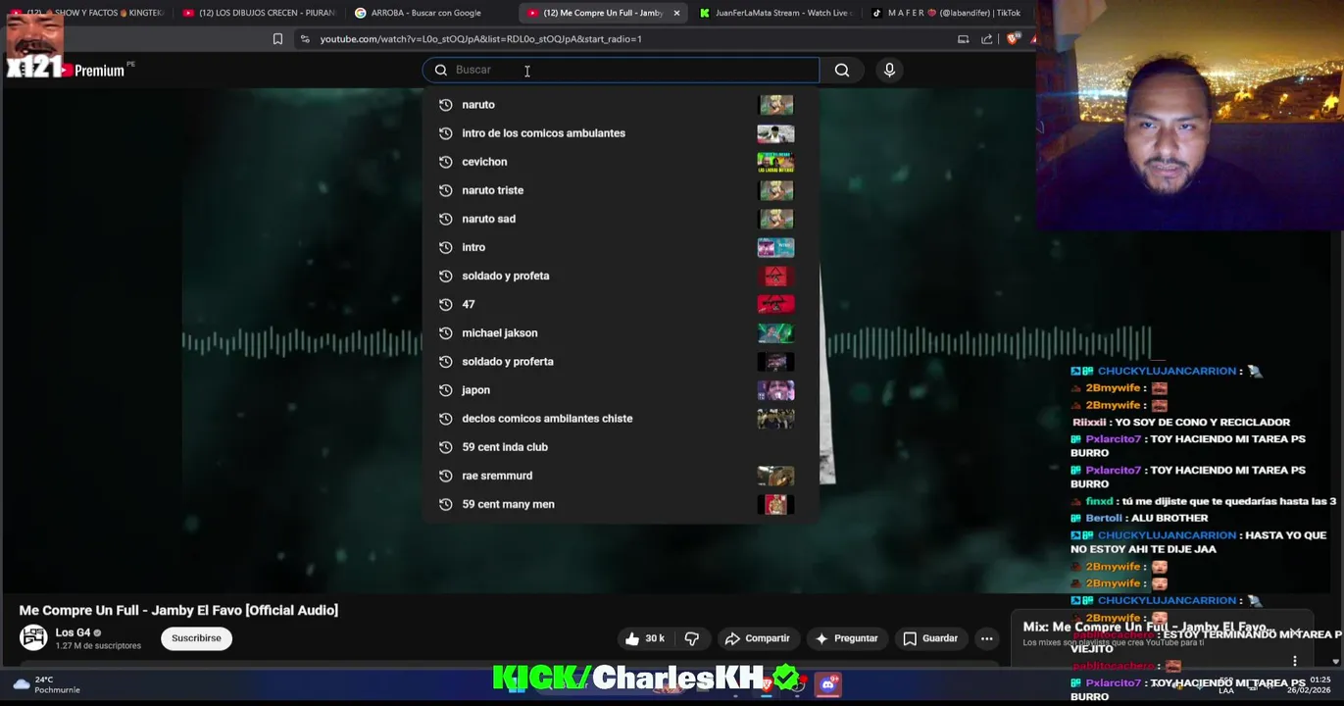
Task: Click the Brave shields lion icon
Action: pos(1014,39)
